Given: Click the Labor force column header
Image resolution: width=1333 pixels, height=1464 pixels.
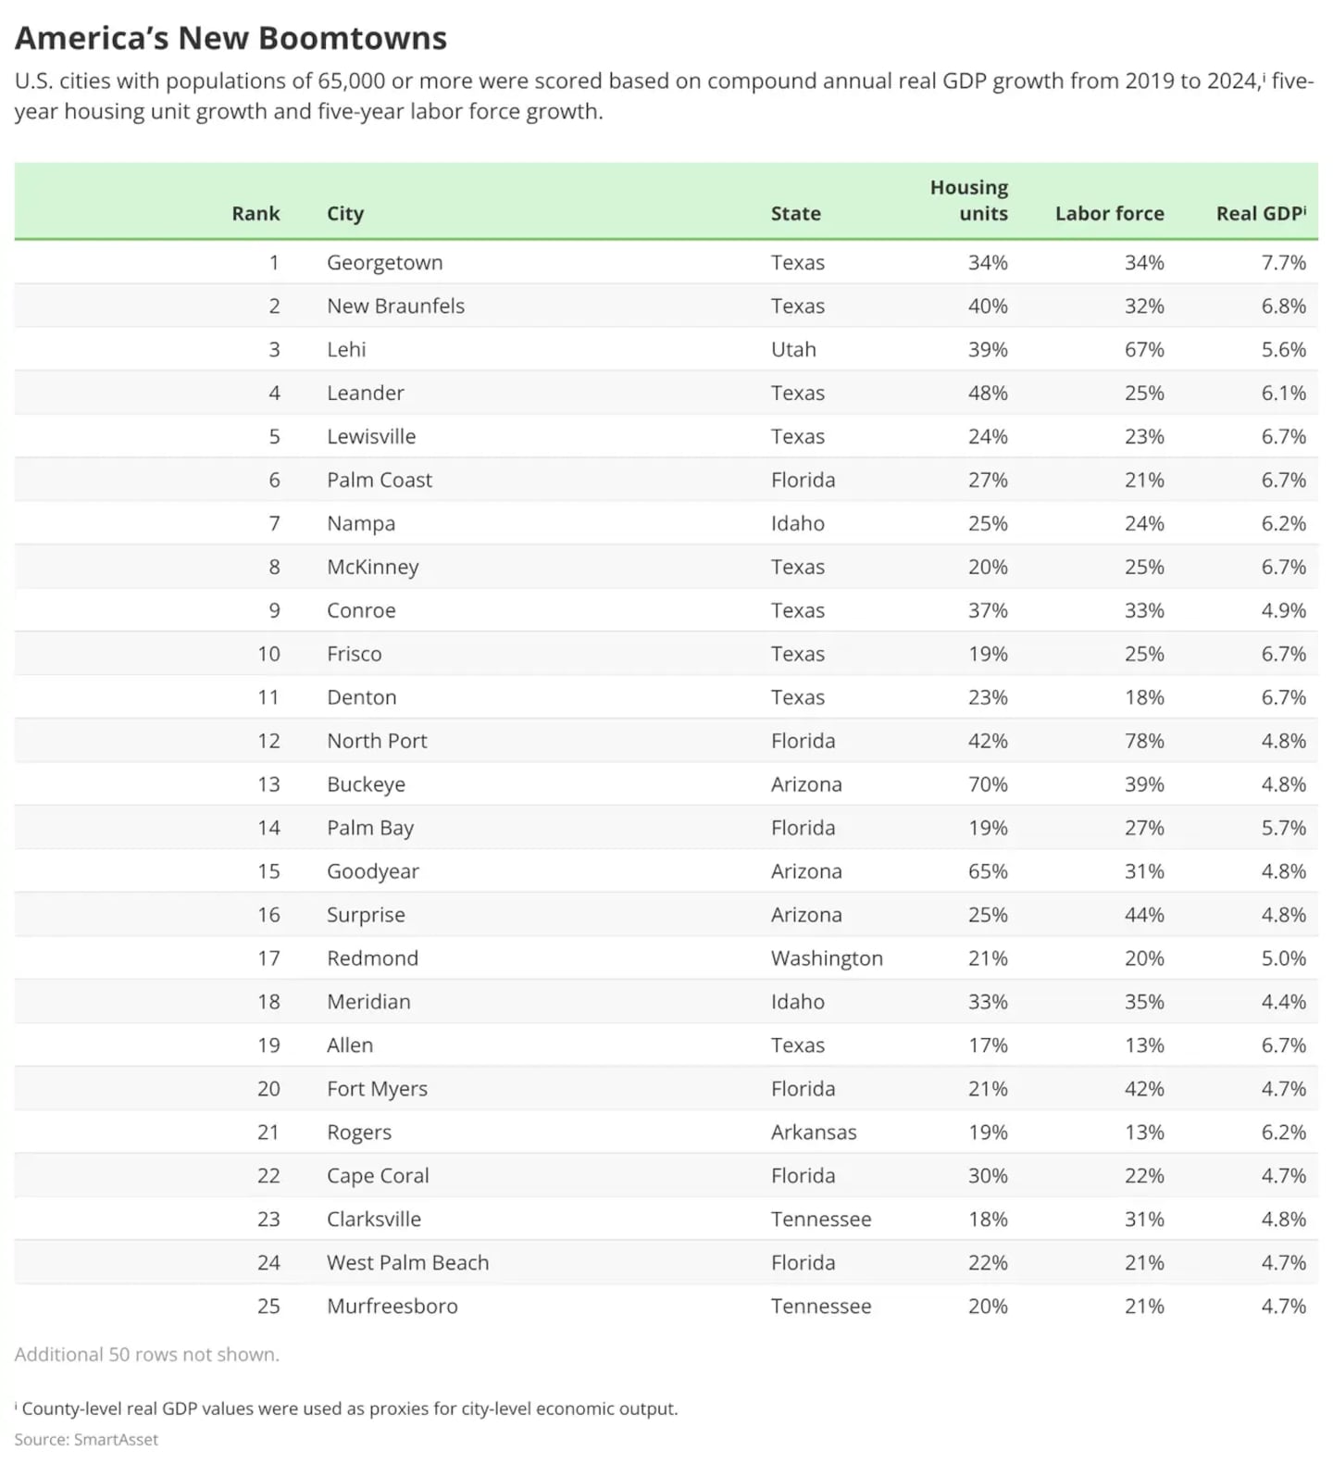Looking at the screenshot, I should pos(1109,213).
